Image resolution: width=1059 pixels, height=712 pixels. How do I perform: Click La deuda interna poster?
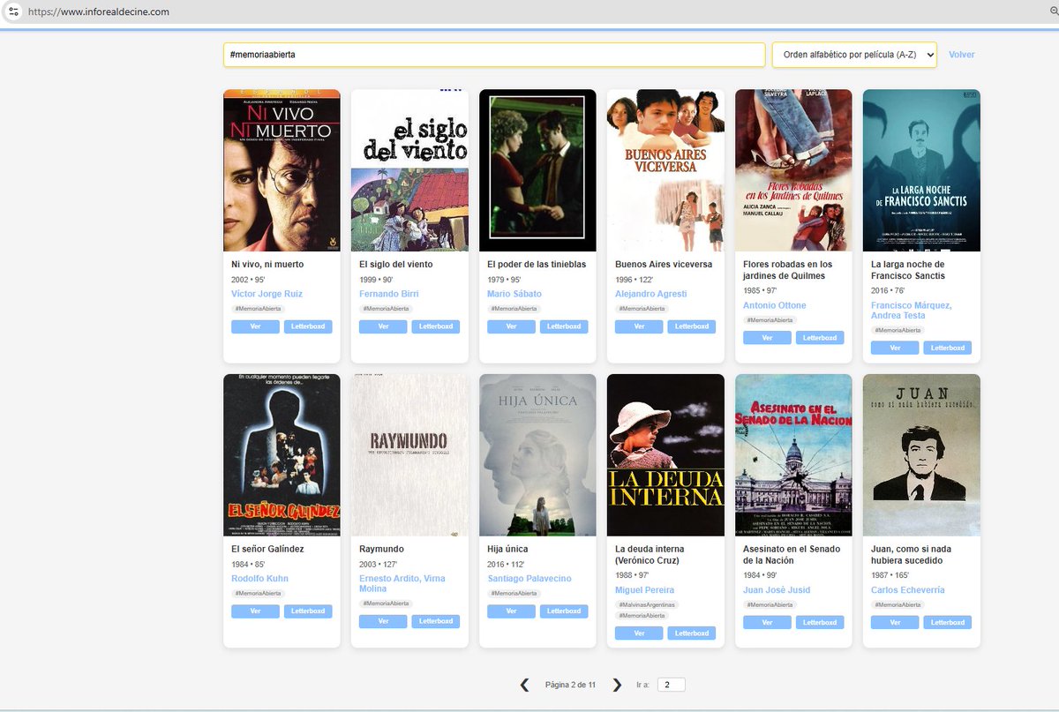coord(665,455)
